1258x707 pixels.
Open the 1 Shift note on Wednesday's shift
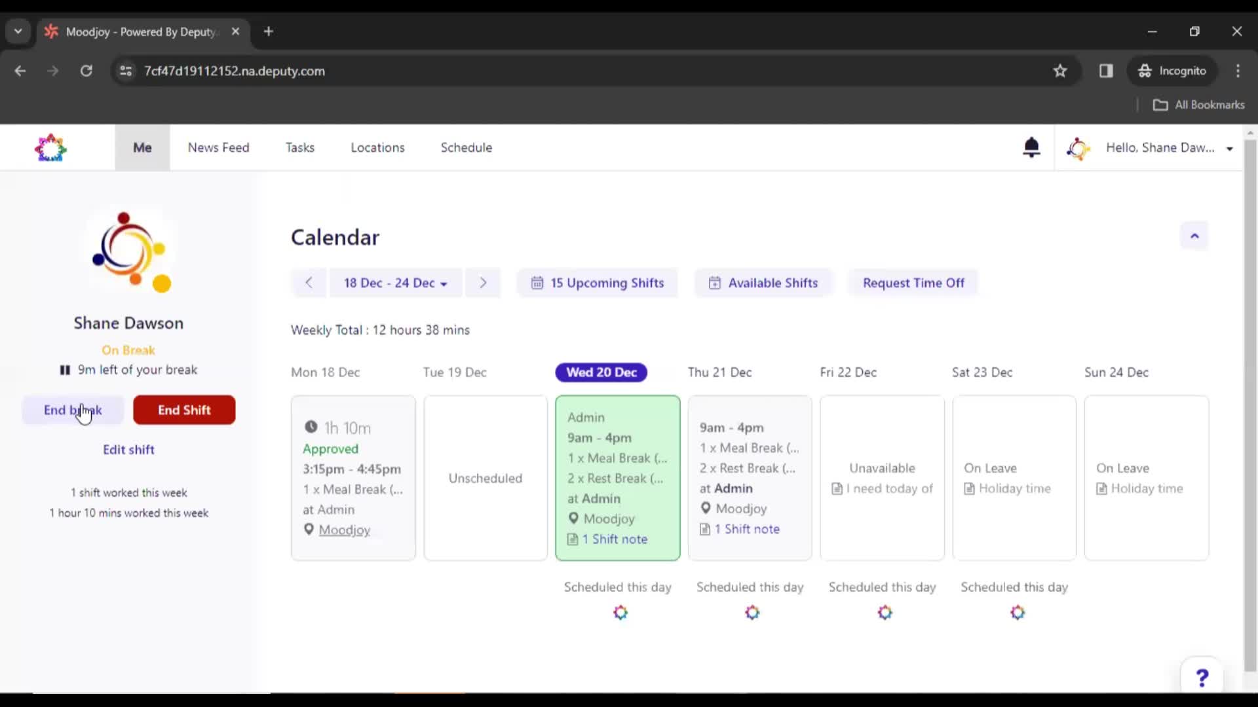pos(615,539)
